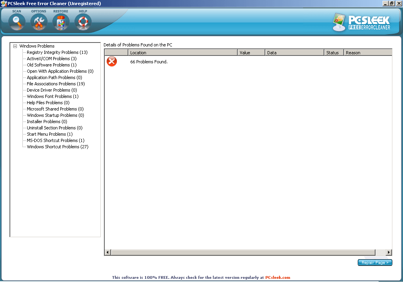This screenshot has width=403, height=282.
Task: Click the PCSleek Free Error Cleaner logo
Action: click(x=362, y=22)
